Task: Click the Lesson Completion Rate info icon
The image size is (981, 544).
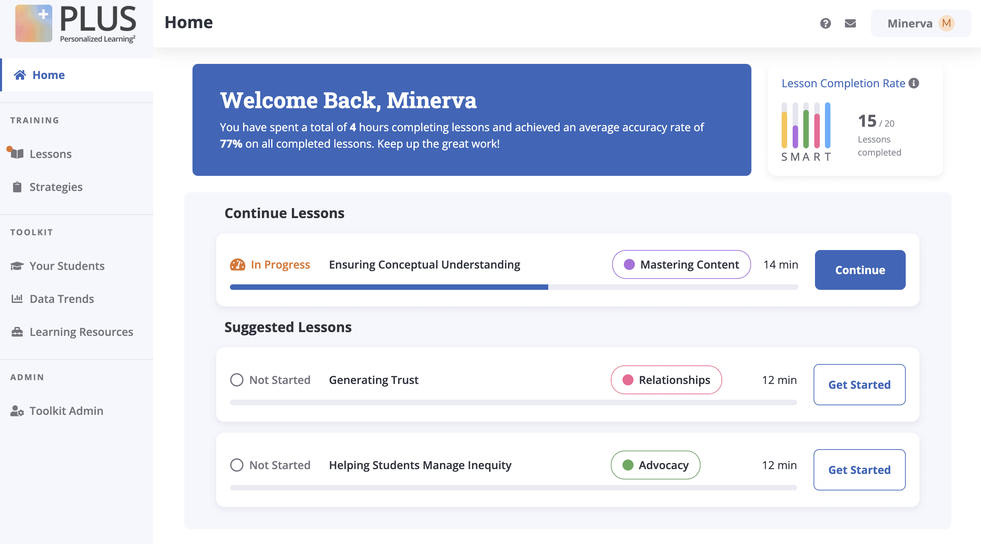Action: click(914, 83)
